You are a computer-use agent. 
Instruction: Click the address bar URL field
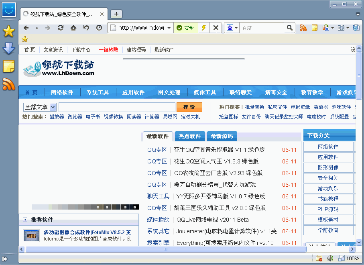click(x=141, y=28)
